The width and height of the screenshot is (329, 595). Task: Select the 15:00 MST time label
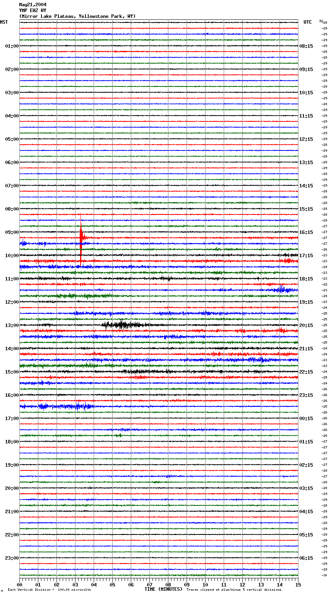[12, 372]
